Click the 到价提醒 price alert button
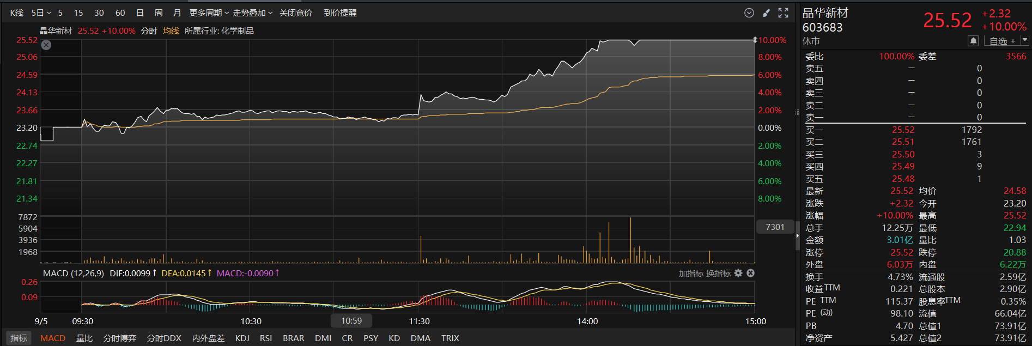1032x346 pixels. (x=340, y=13)
